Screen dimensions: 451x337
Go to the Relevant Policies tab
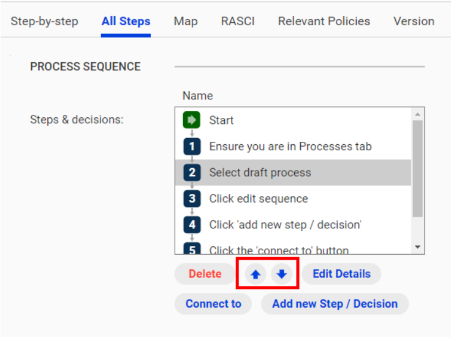[x=324, y=21]
